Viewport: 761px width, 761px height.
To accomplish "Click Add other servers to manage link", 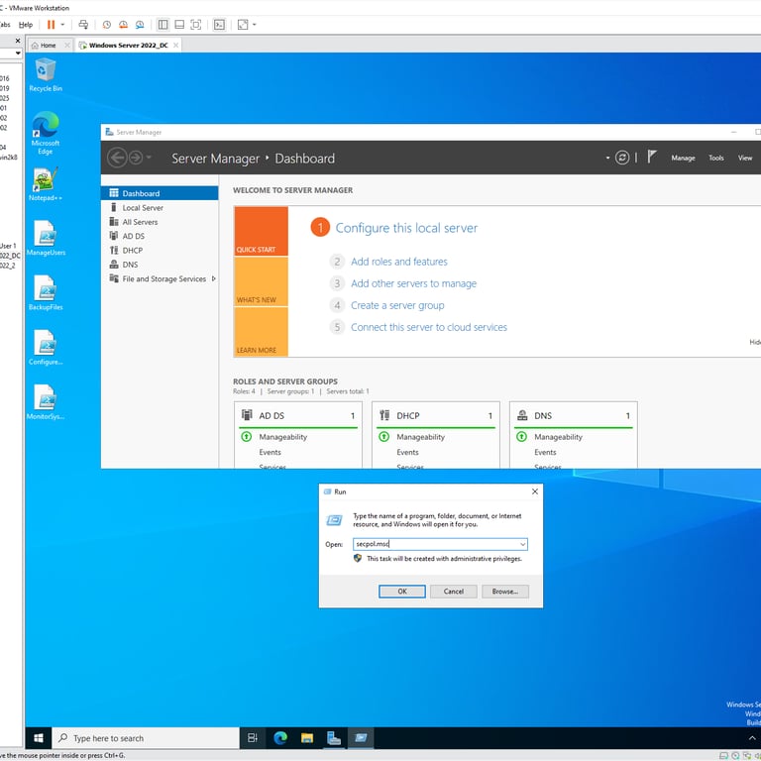I will click(x=413, y=283).
